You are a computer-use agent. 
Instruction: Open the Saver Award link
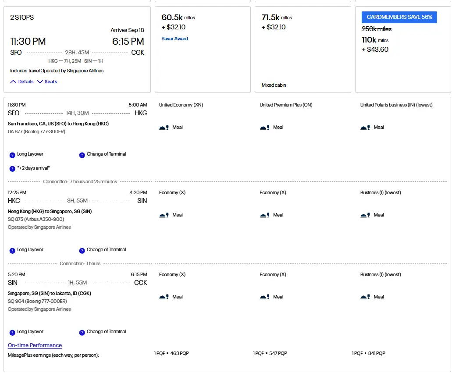(174, 39)
